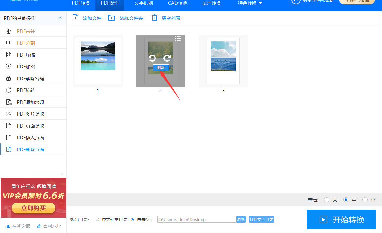Click the PDF删除页面 delete page icon
Viewport: 382px width, 233px height.
(x=9, y=149)
